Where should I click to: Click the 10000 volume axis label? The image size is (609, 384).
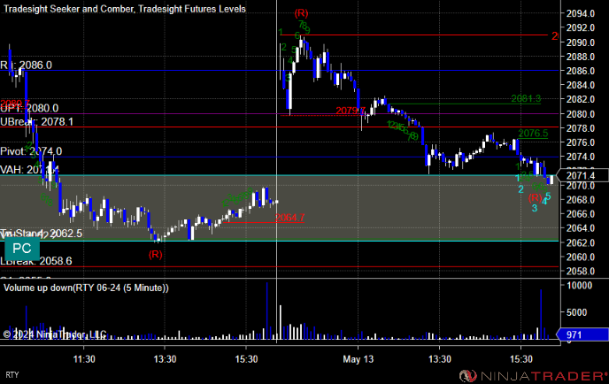click(579, 286)
